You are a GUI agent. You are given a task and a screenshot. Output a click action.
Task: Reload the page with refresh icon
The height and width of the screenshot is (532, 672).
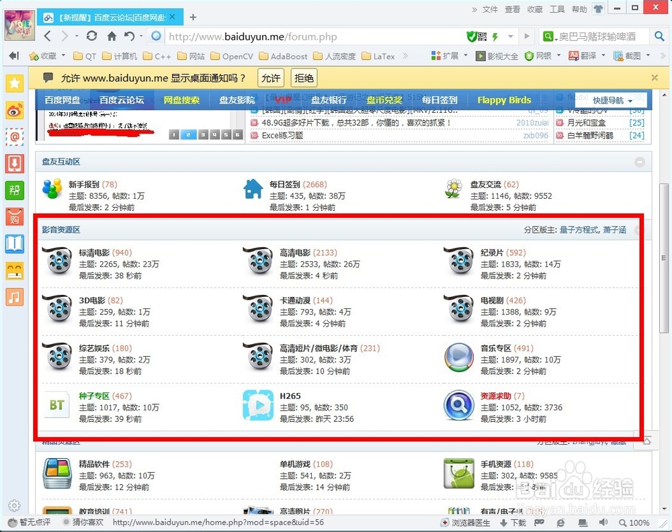coord(91,36)
